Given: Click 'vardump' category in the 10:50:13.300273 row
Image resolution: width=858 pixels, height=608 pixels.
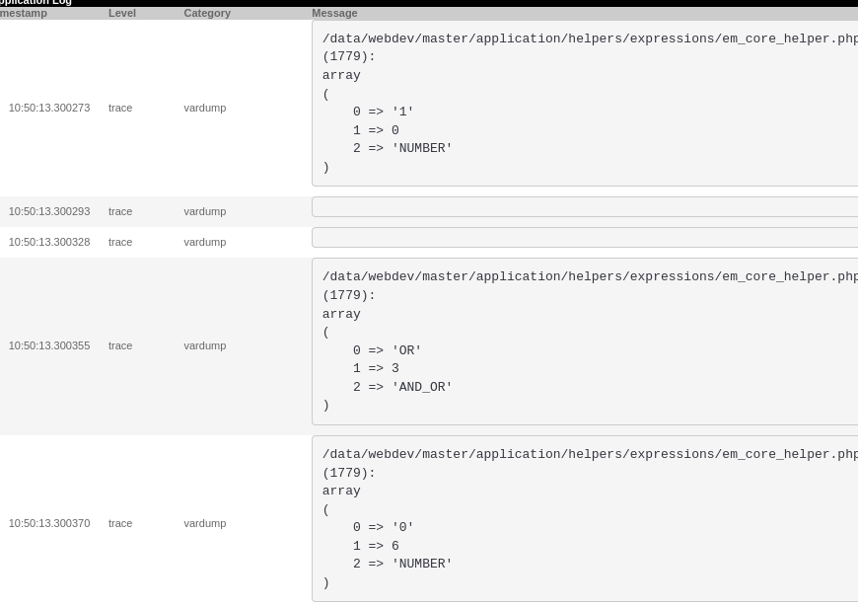Looking at the screenshot, I should 204,108.
